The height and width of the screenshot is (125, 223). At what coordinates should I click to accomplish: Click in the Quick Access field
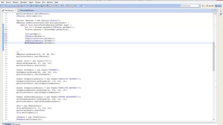pyautogui.click(x=190, y=6)
